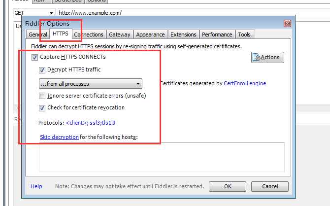
Task: Click the request URL field in Composer
Action: [194, 13]
